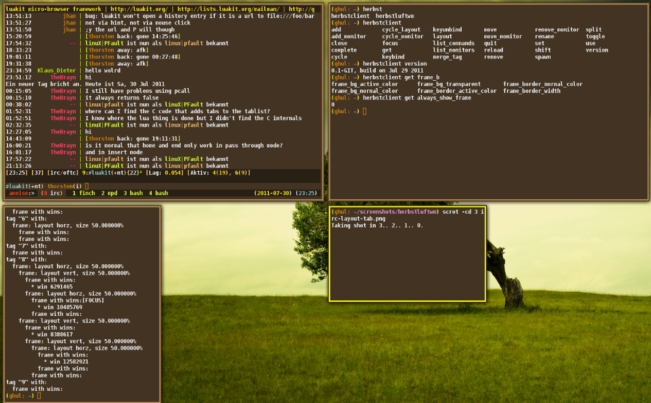The width and height of the screenshot is (651, 403).
Task: Click 'frame_border_width' setting name
Action: (531, 91)
